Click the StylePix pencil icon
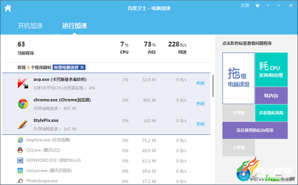 [x=23, y=124]
